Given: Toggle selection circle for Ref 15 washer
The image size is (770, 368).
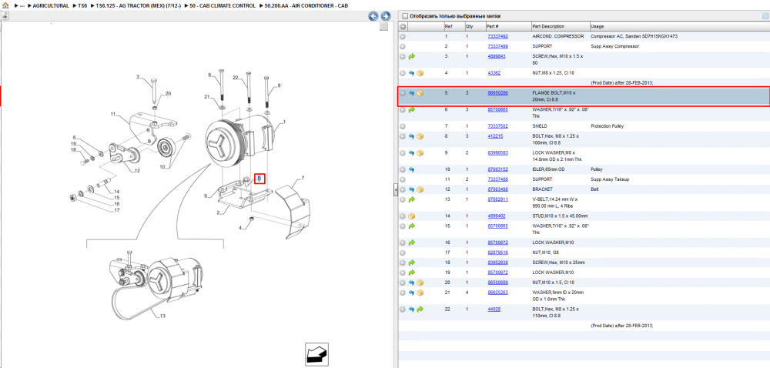Looking at the screenshot, I should [403, 226].
